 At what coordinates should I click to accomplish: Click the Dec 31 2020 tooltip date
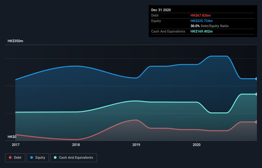tap(161, 10)
